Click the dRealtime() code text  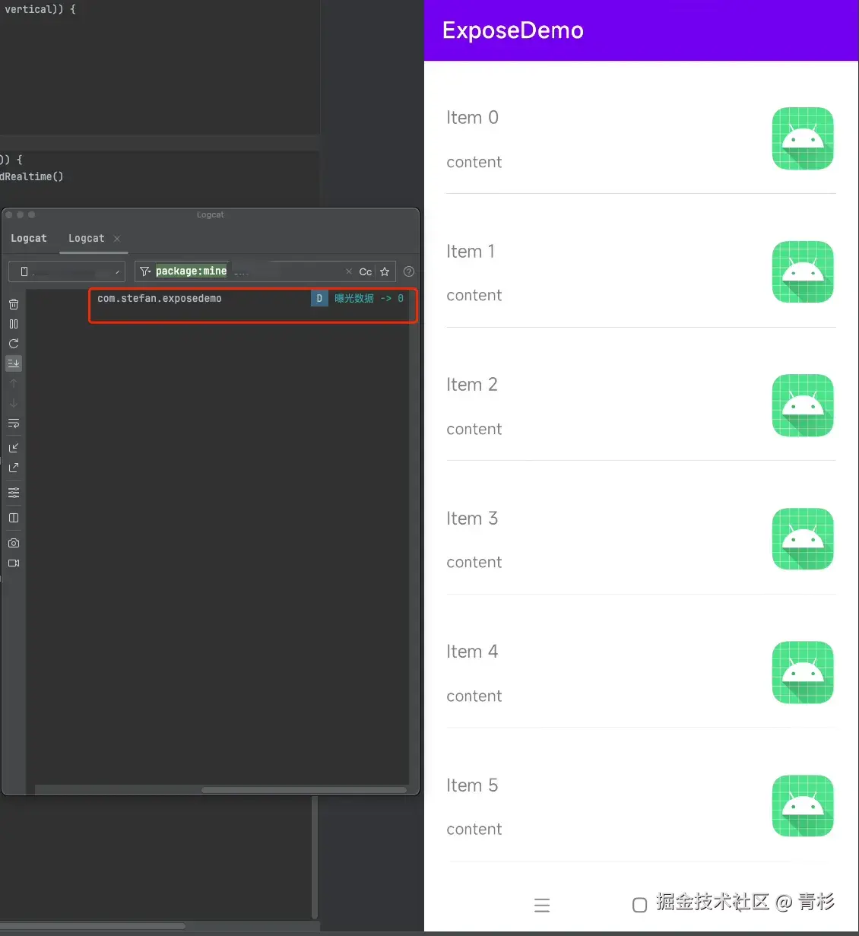pos(32,176)
